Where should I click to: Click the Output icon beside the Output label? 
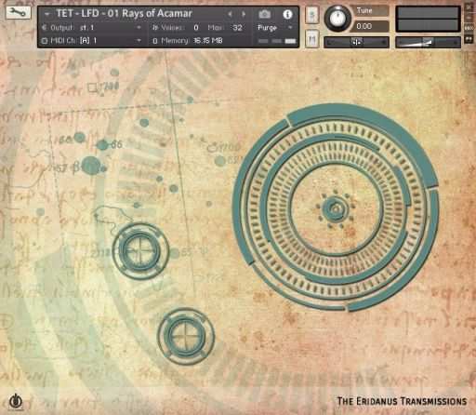click(45, 28)
